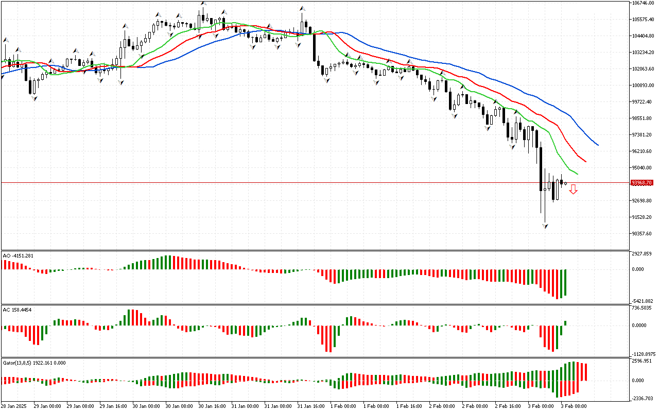The image size is (659, 412).
Task: Click the 28 Jan 2025 date label
Action: 13,406
